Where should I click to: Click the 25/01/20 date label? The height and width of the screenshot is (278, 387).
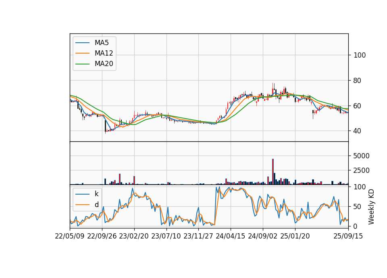click(295, 236)
